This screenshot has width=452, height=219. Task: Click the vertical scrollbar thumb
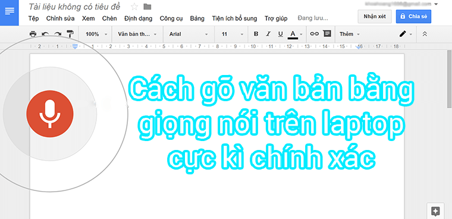click(x=450, y=79)
